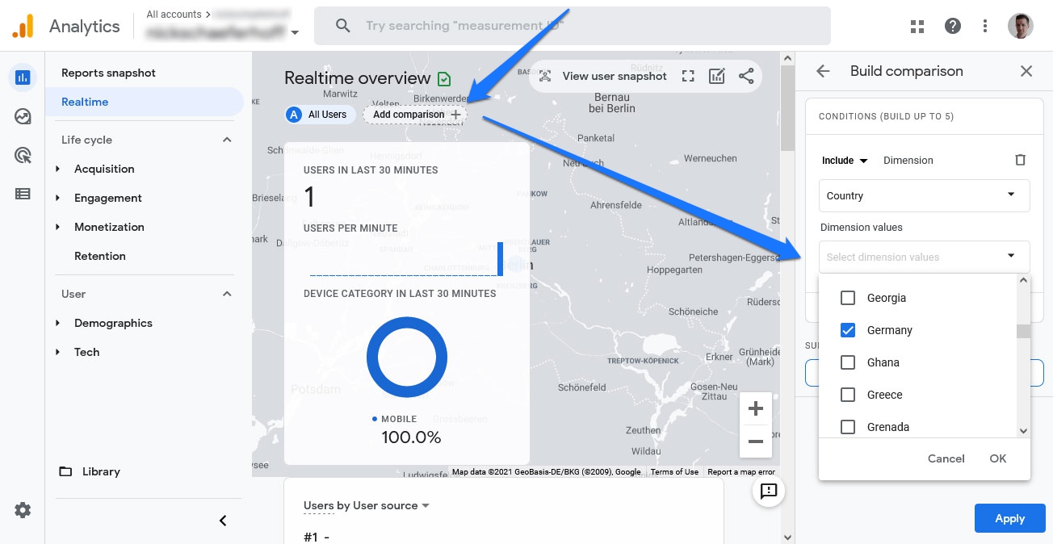Open the Explore sidebar icon
1053x544 pixels.
click(23, 116)
